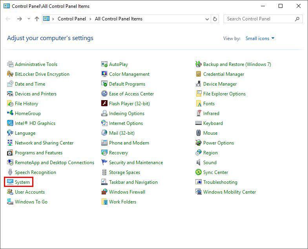Click the Security and Maintenance flag icon
The height and width of the screenshot is (249, 308).
click(104, 163)
